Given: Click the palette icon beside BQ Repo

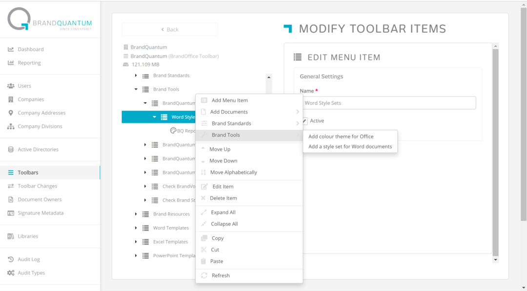Looking at the screenshot, I should point(173,131).
